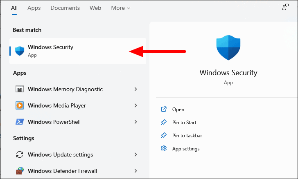
Task: Click the Windows Defender Firewall icon
Action: pos(20,171)
